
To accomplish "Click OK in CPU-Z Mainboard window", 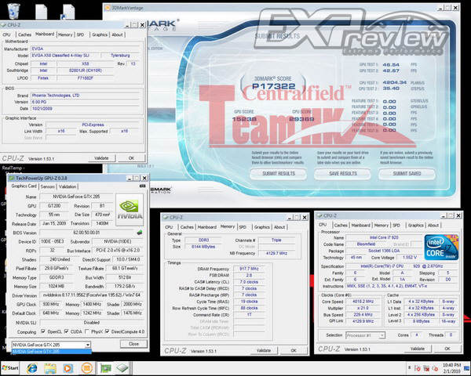I will (x=131, y=158).
